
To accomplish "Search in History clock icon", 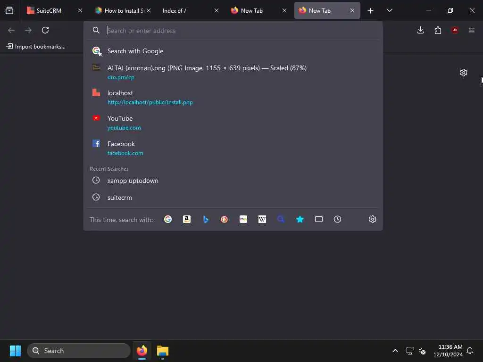I will pos(338,219).
